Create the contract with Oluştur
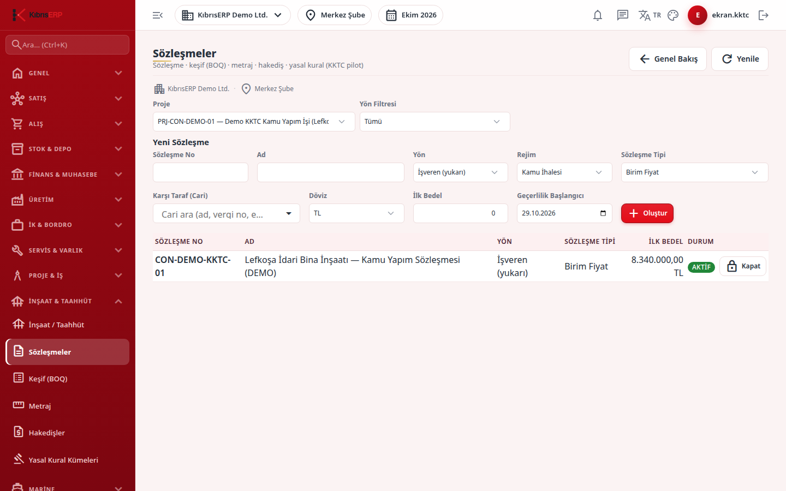786x491 pixels. tap(647, 213)
